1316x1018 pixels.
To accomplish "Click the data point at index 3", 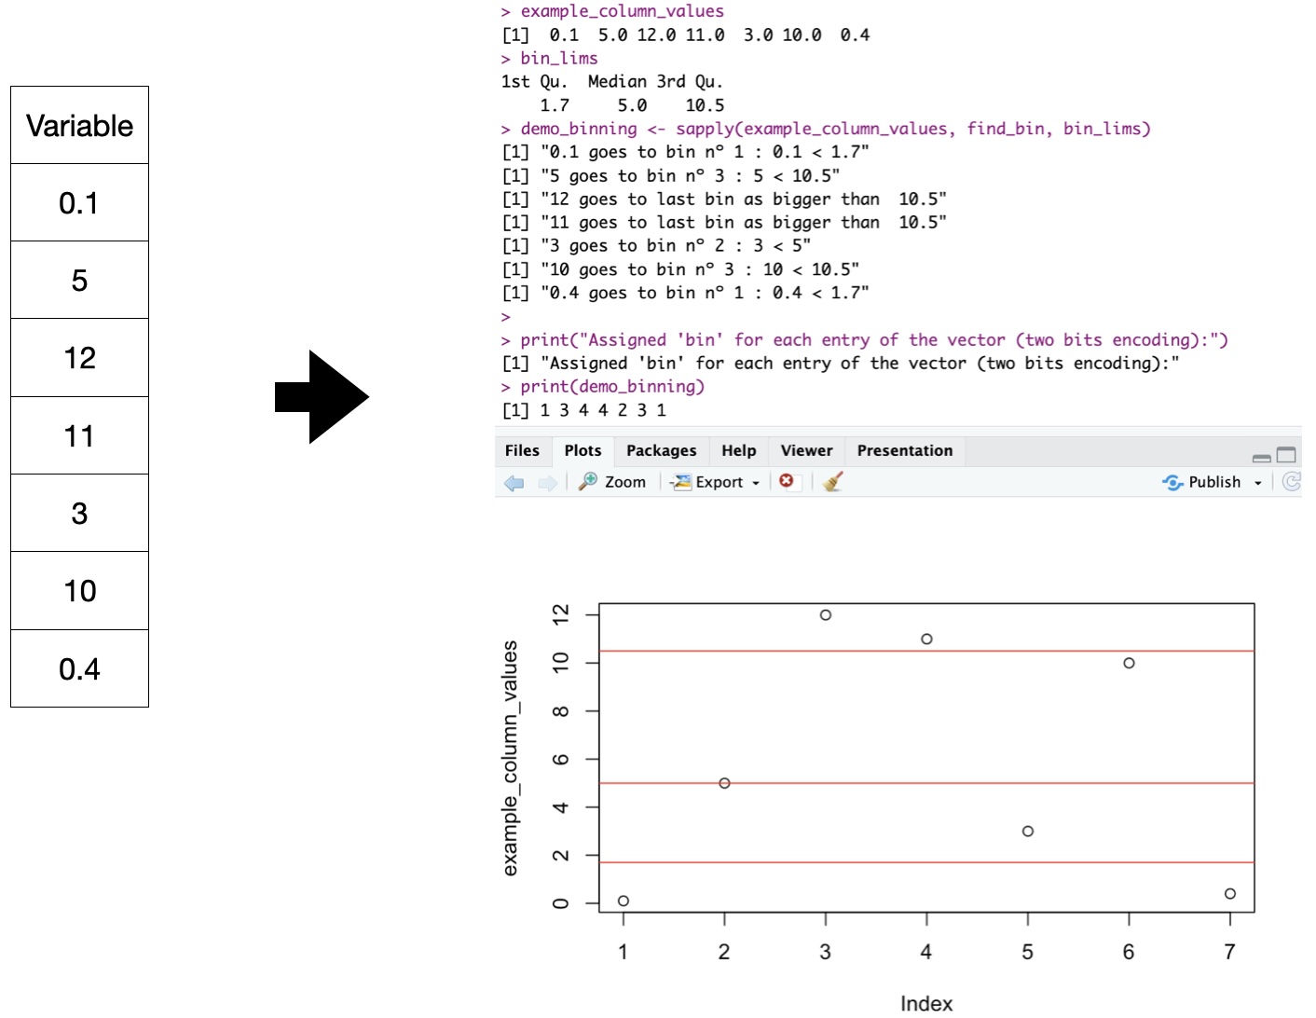I will coord(826,615).
